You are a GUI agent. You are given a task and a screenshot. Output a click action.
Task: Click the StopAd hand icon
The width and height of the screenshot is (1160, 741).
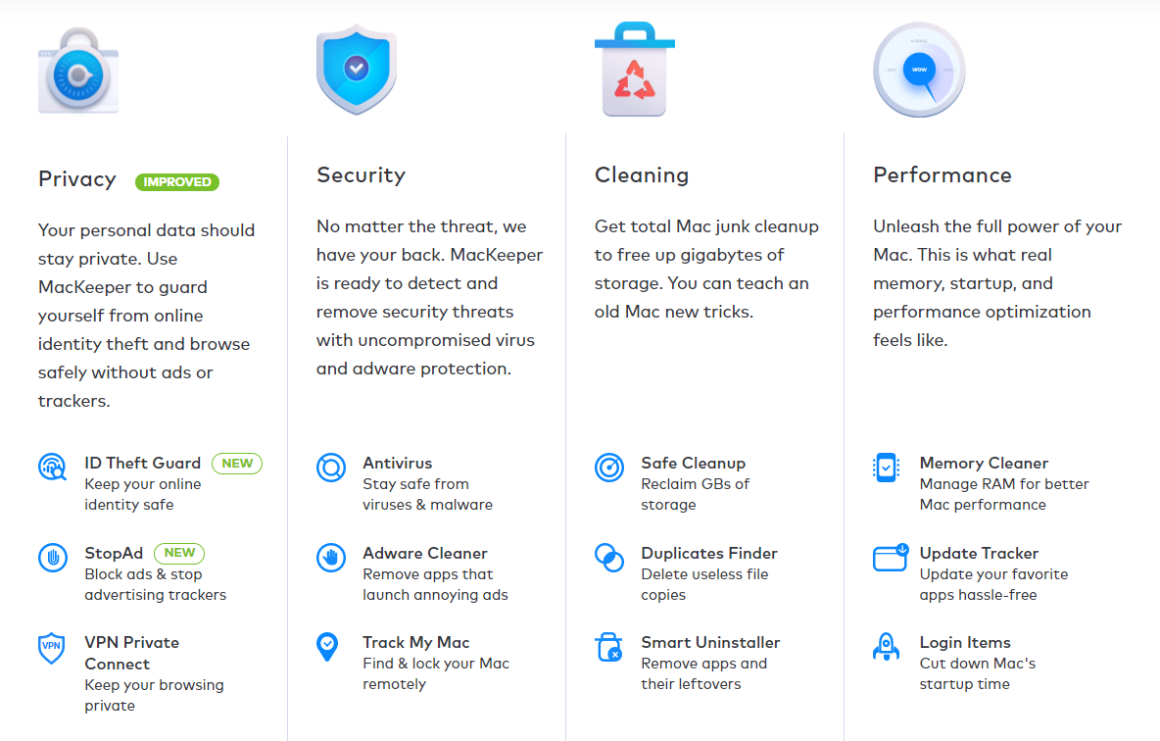click(52, 557)
